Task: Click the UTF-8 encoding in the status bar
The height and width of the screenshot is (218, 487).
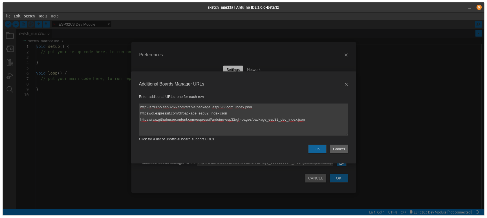Action: tap(393, 212)
